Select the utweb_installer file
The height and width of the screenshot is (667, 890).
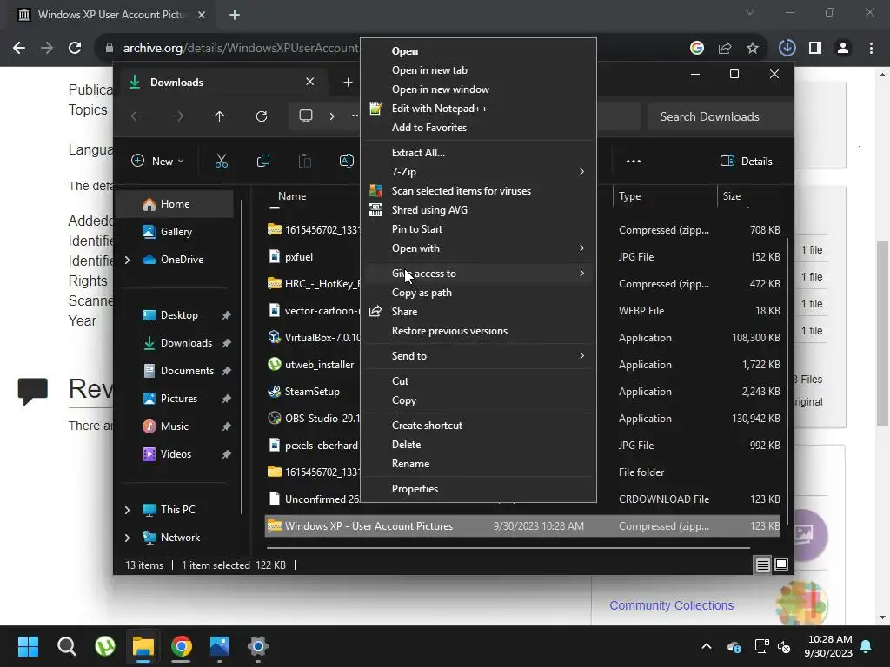319,365
